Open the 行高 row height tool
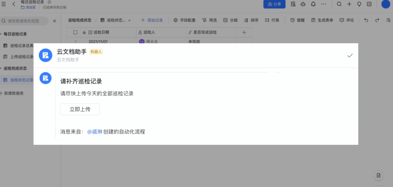The image size is (393, 187). coord(272,20)
